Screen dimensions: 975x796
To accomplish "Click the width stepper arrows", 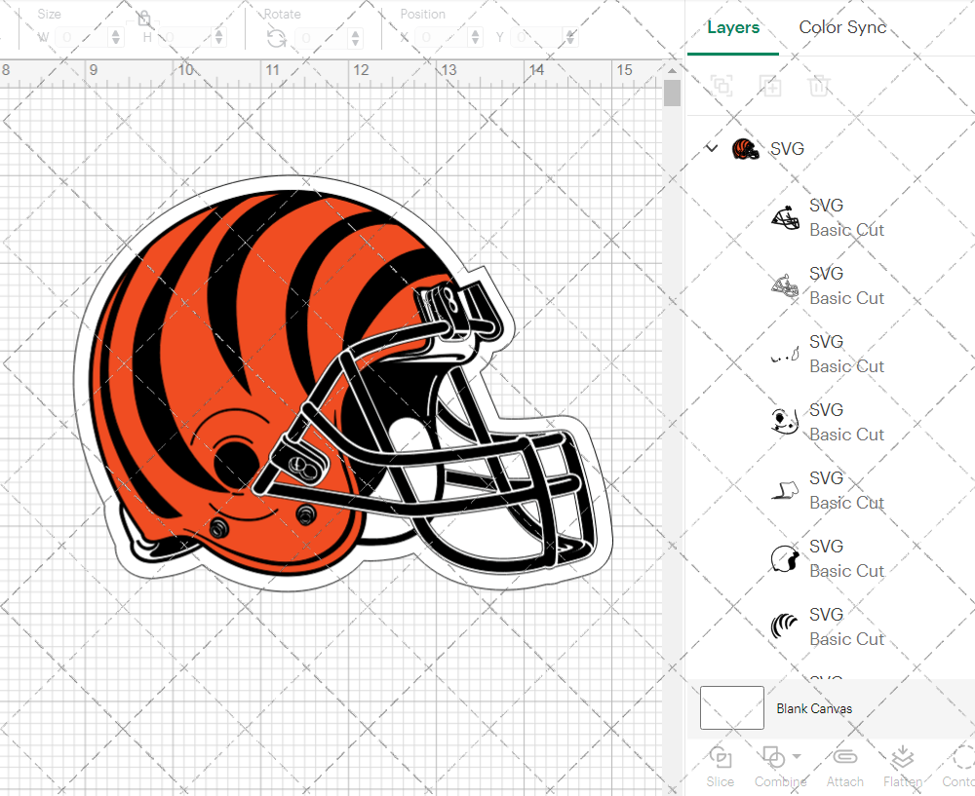I will tap(116, 37).
